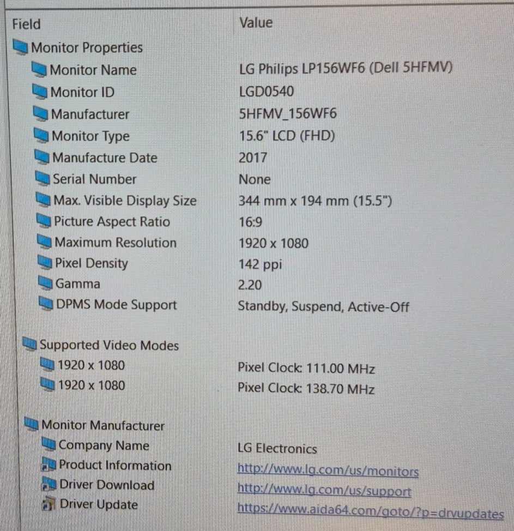This screenshot has width=514, height=531.
Task: Select the Pixel Clock: 138.70 MHz value
Action: click(306, 388)
